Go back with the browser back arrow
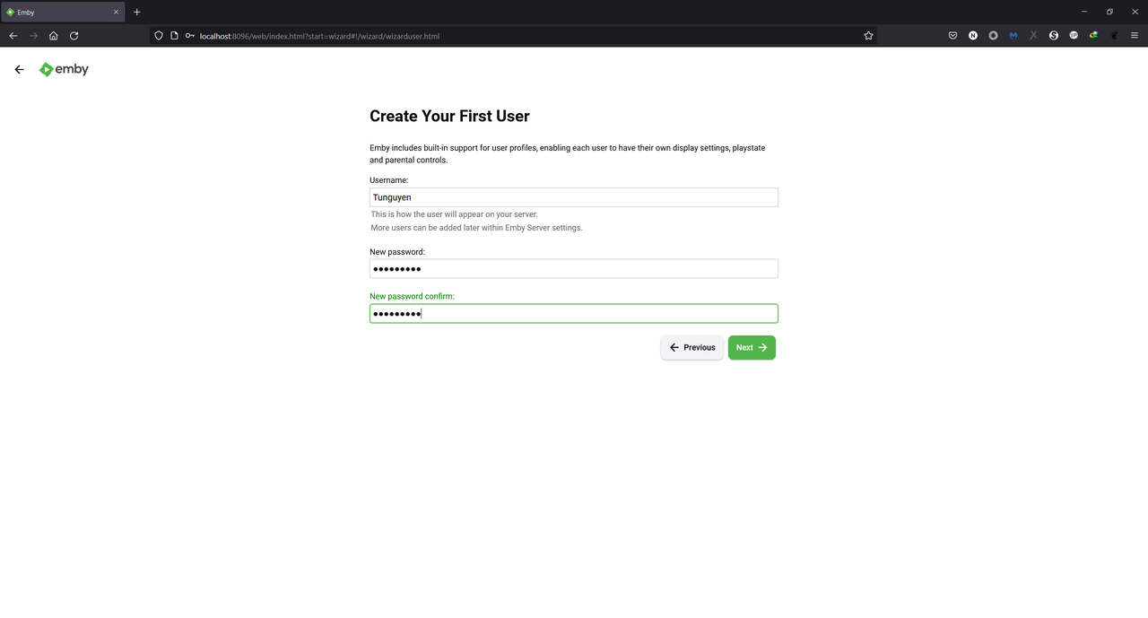Viewport: 1148px width, 618px height. (13, 36)
